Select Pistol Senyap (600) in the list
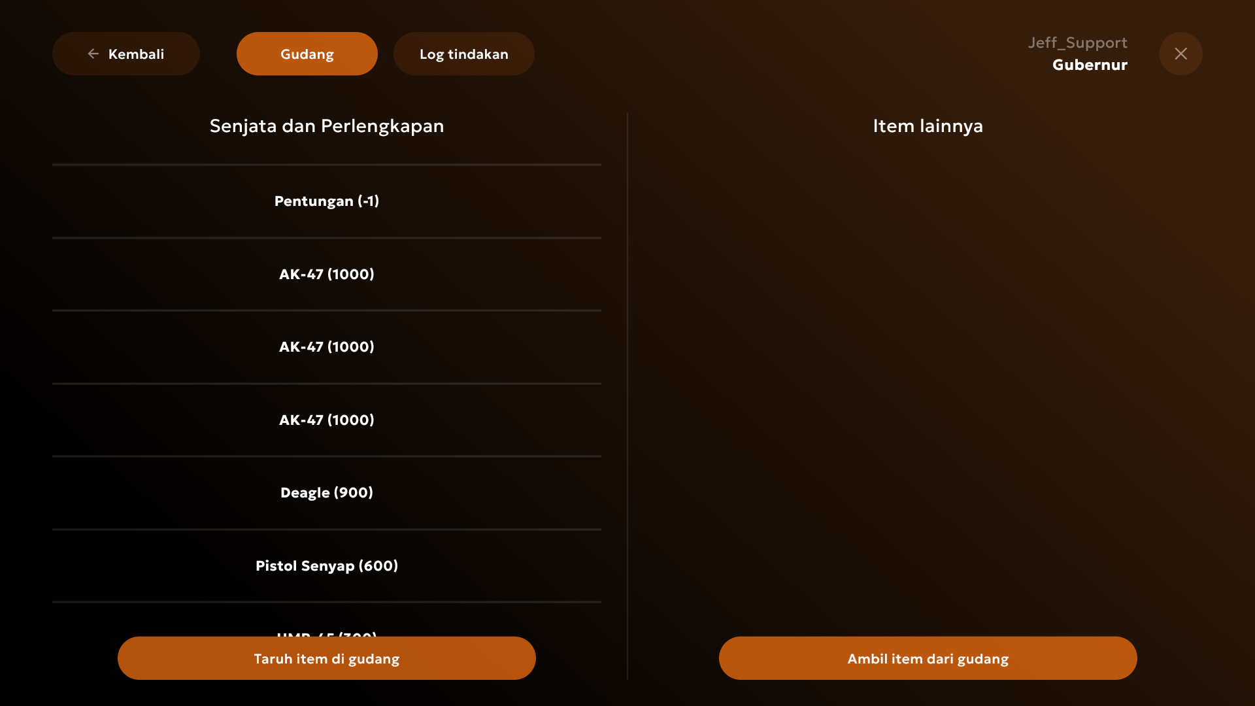Image resolution: width=1255 pixels, height=706 pixels. click(326, 565)
